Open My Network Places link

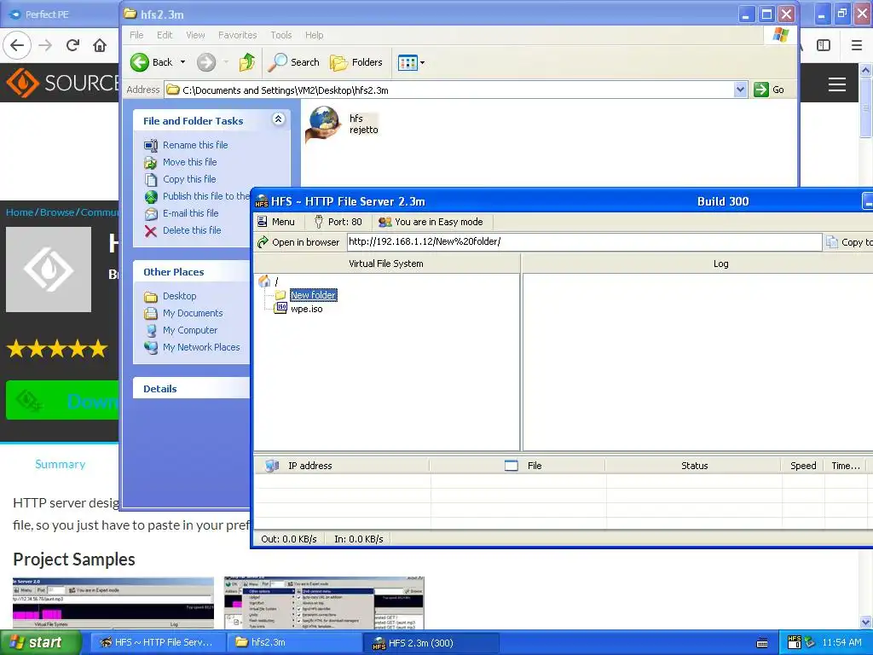coord(201,347)
